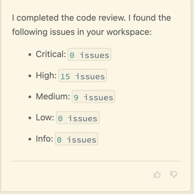
Task: Click the bullet point before Medium
Action: (30, 97)
